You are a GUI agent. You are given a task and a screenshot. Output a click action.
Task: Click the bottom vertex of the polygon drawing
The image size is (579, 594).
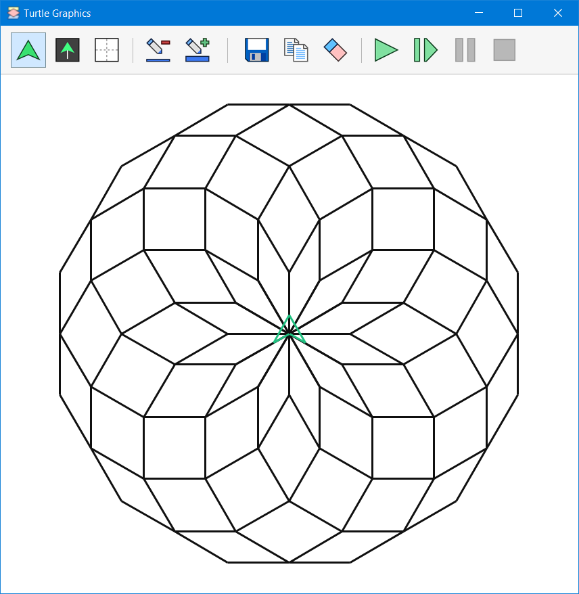point(289,562)
